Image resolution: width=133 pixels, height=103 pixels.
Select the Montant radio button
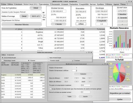[x=29, y=60]
